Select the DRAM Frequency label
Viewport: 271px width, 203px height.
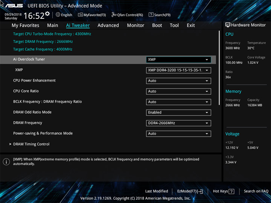click(27, 123)
